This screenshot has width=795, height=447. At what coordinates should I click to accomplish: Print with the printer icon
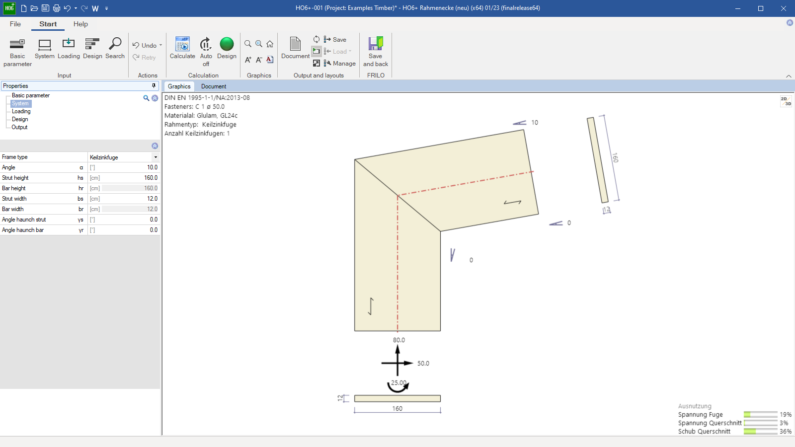pyautogui.click(x=56, y=8)
